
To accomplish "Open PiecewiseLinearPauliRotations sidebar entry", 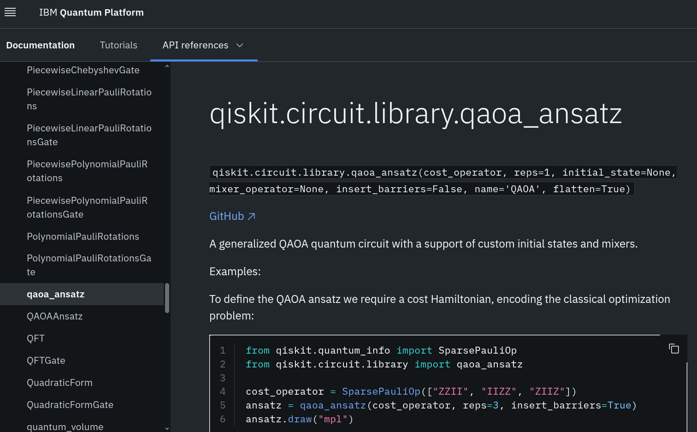I will [x=89, y=99].
